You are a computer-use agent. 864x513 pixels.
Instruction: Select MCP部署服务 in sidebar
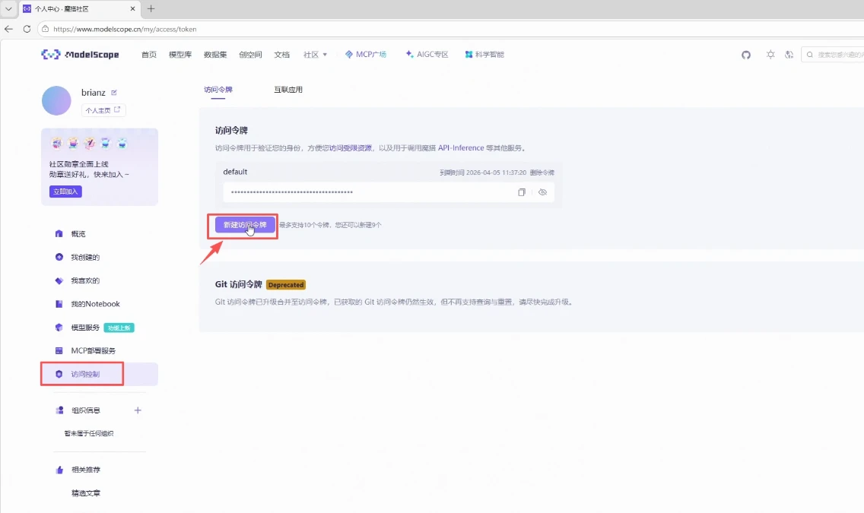tap(94, 350)
